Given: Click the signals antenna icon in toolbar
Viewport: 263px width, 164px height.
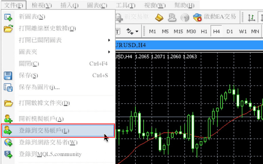Looking at the screenshot, I should pyautogui.click(x=185, y=17).
